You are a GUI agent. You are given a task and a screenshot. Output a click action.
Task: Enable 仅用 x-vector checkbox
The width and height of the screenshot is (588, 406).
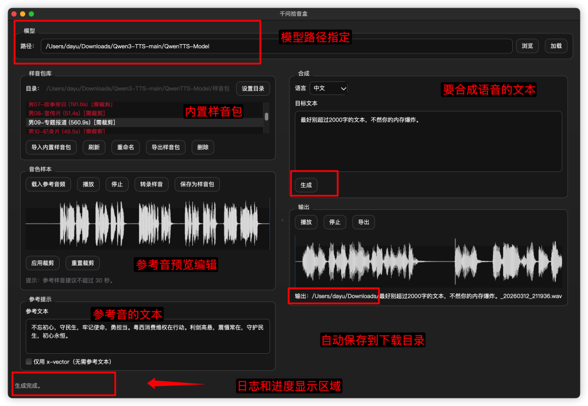coord(29,362)
